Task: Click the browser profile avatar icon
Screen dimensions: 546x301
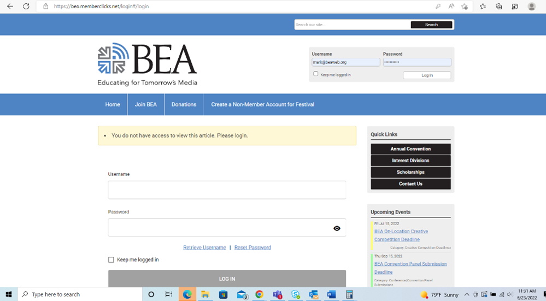Action: [531, 7]
